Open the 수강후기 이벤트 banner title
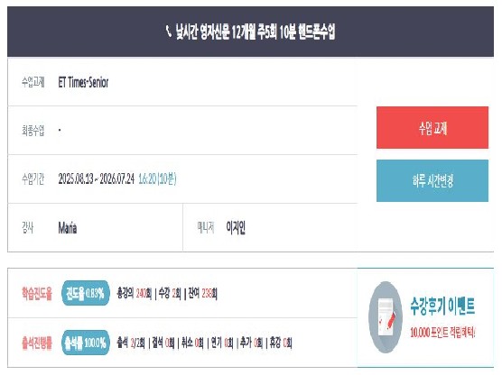Viewport: 502px width, 375px height. [x=442, y=306]
